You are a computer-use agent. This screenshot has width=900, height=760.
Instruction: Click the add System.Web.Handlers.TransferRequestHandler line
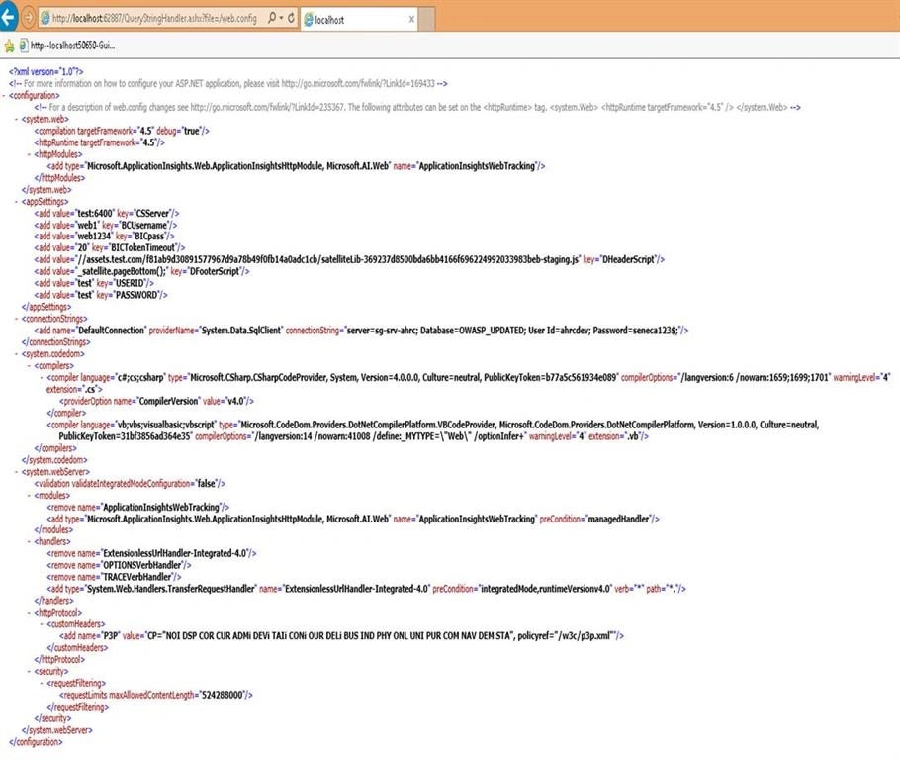click(366, 589)
